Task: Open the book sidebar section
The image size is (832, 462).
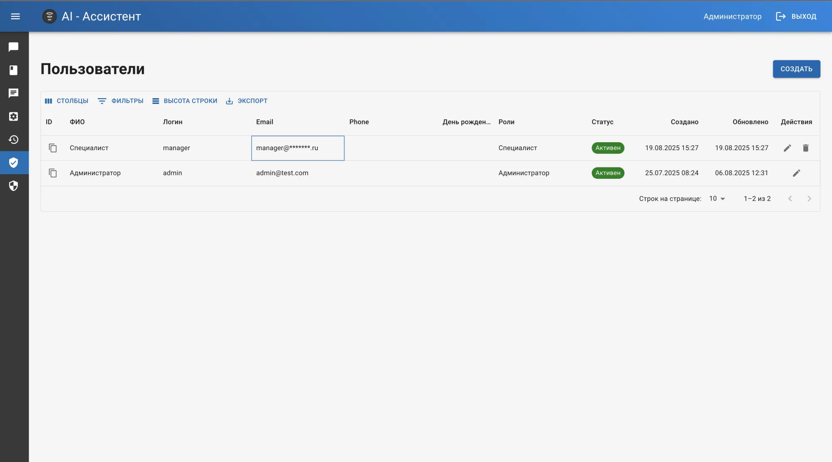Action: [14, 70]
